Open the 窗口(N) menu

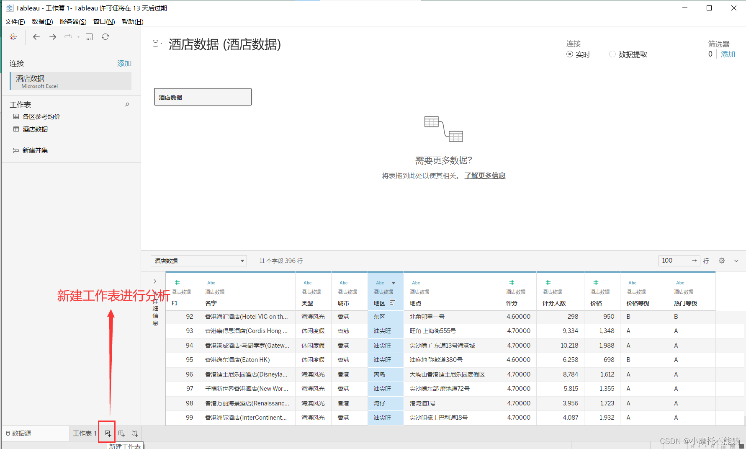coord(104,22)
